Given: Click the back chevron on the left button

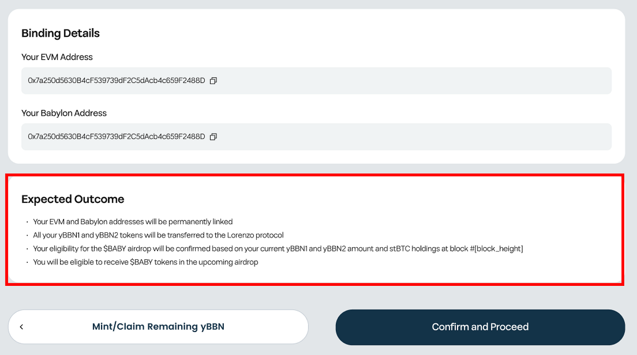Looking at the screenshot, I should [21, 326].
